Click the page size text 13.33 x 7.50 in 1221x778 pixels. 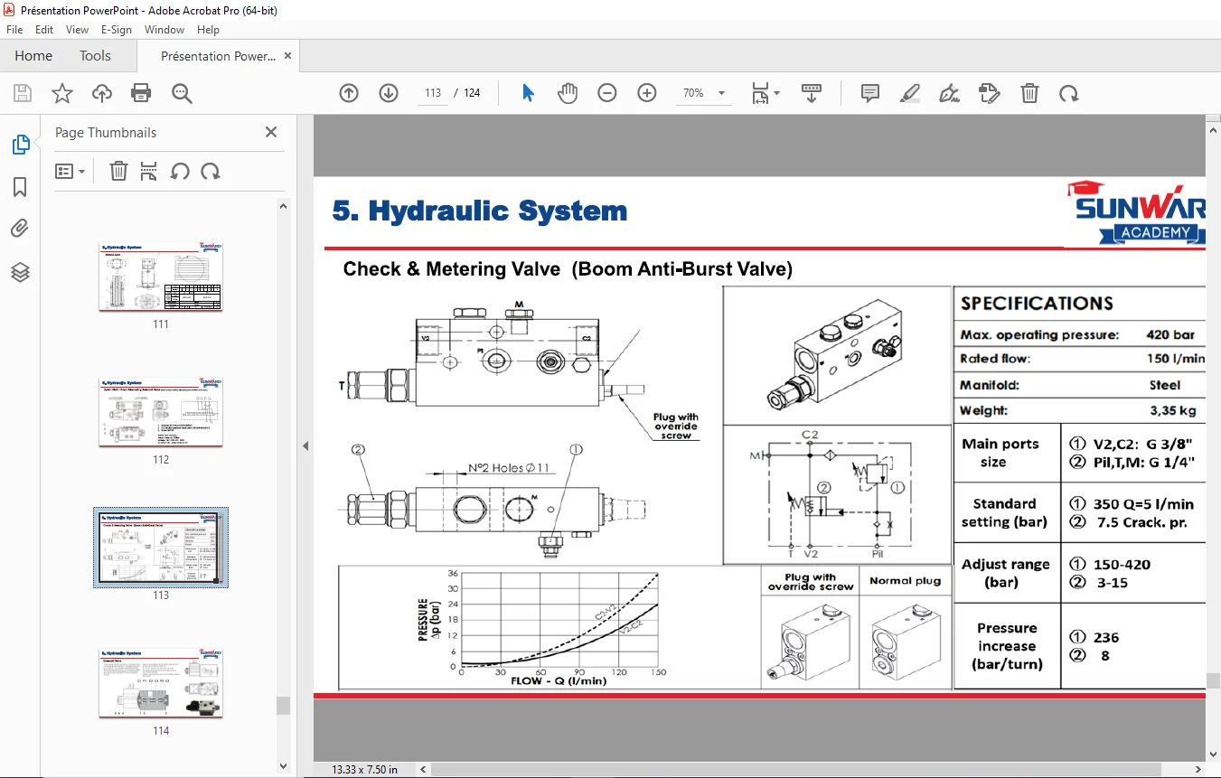tap(364, 770)
